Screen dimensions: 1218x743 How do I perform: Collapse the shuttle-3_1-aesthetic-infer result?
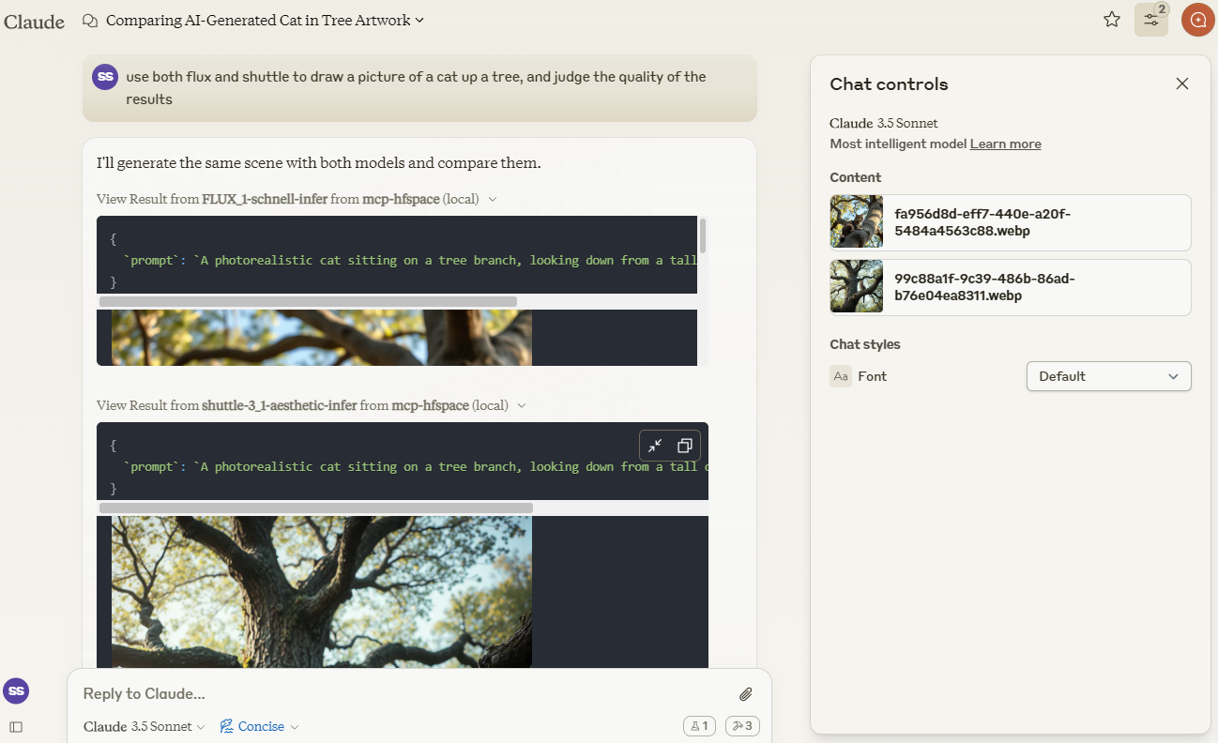pos(522,405)
